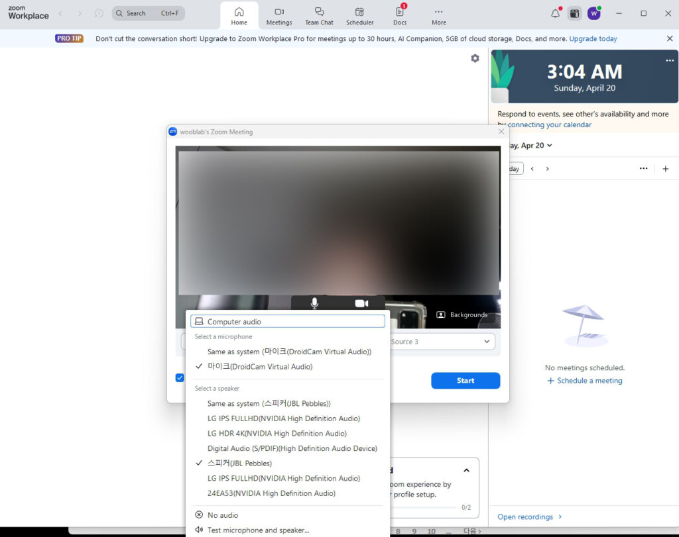Open the notifications bell
This screenshot has height=537, width=679.
click(555, 13)
